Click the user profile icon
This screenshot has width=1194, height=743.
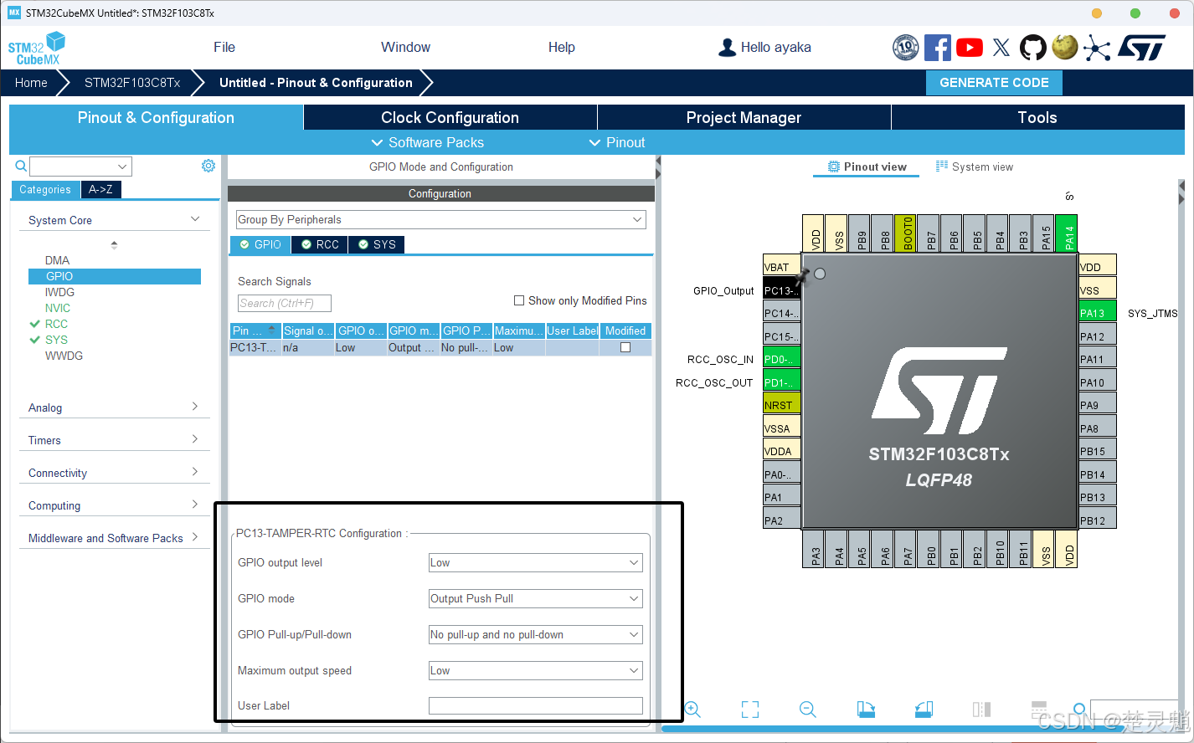tap(727, 48)
